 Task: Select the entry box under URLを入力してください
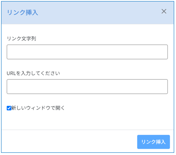tap(87, 87)
